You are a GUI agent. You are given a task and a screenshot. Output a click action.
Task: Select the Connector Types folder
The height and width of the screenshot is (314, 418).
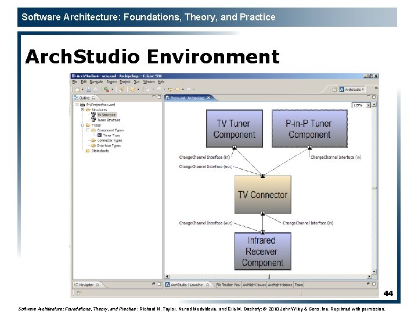point(109,141)
